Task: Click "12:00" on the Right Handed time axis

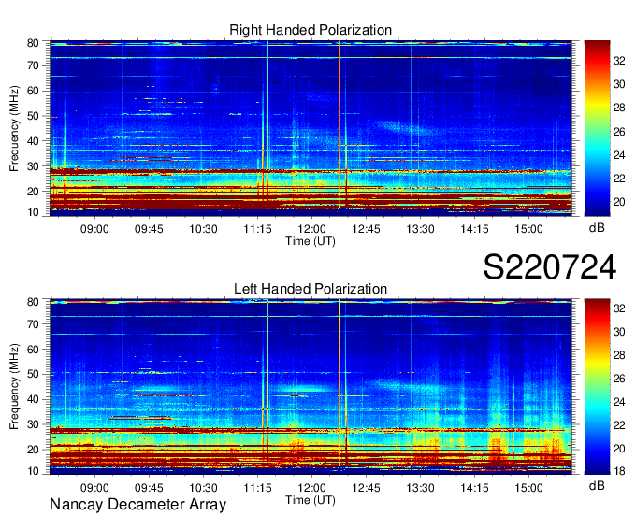Action: pyautogui.click(x=311, y=229)
